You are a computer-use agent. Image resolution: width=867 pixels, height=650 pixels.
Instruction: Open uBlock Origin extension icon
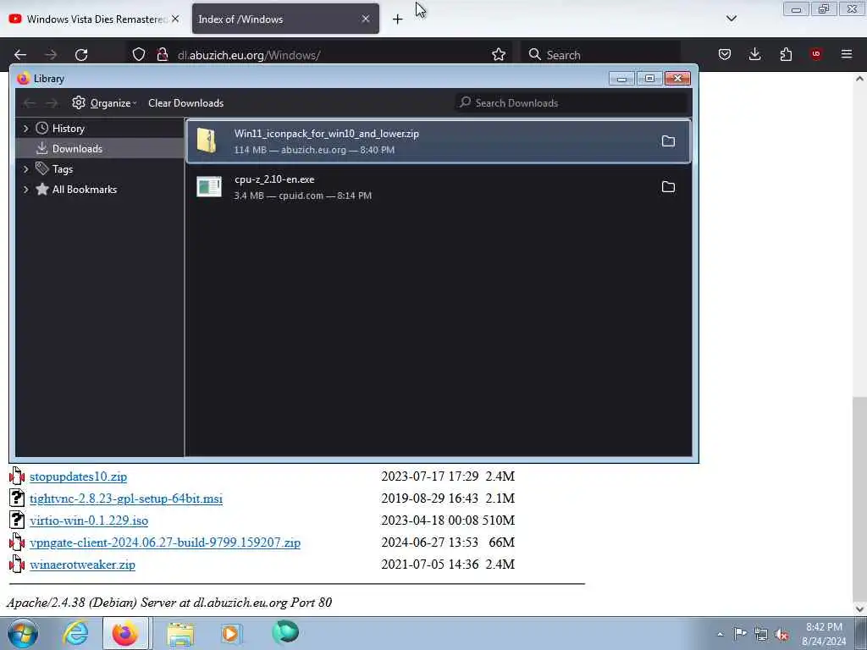click(x=816, y=54)
